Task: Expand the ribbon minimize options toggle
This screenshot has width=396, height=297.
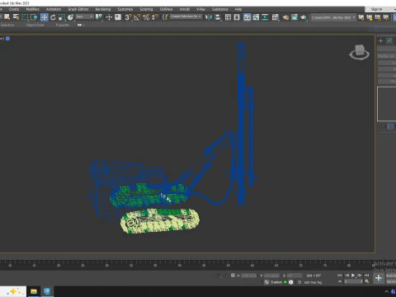Action: [x=81, y=25]
